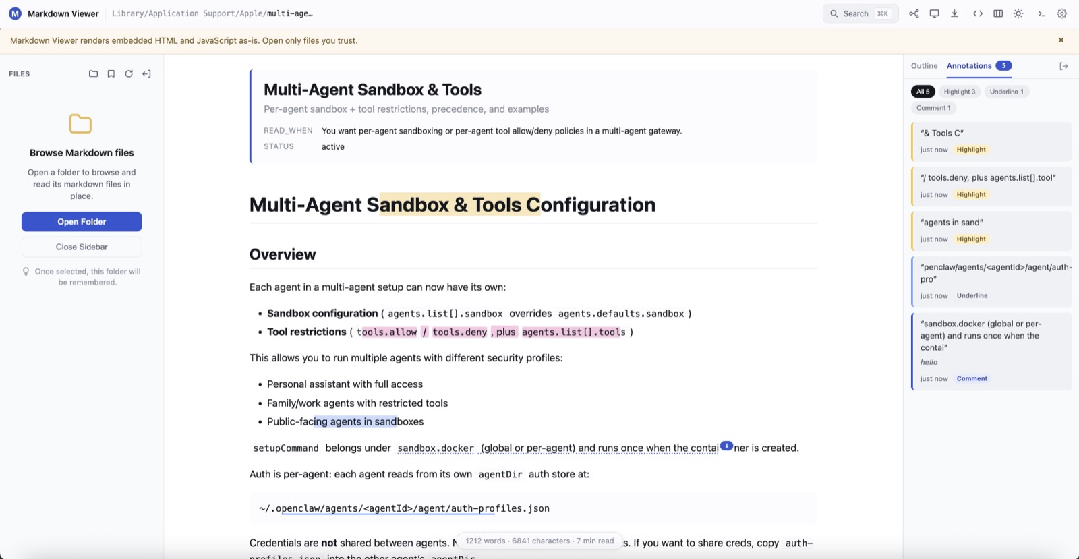Screen dimensions: 1079x559
Task: Open the share graph icon in top toolbar
Action: pos(914,13)
